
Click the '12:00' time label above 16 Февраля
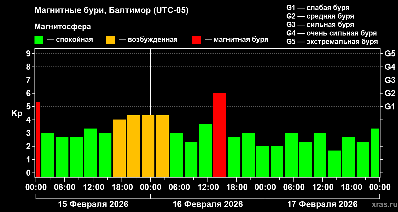pyautogui.click(x=208, y=187)
